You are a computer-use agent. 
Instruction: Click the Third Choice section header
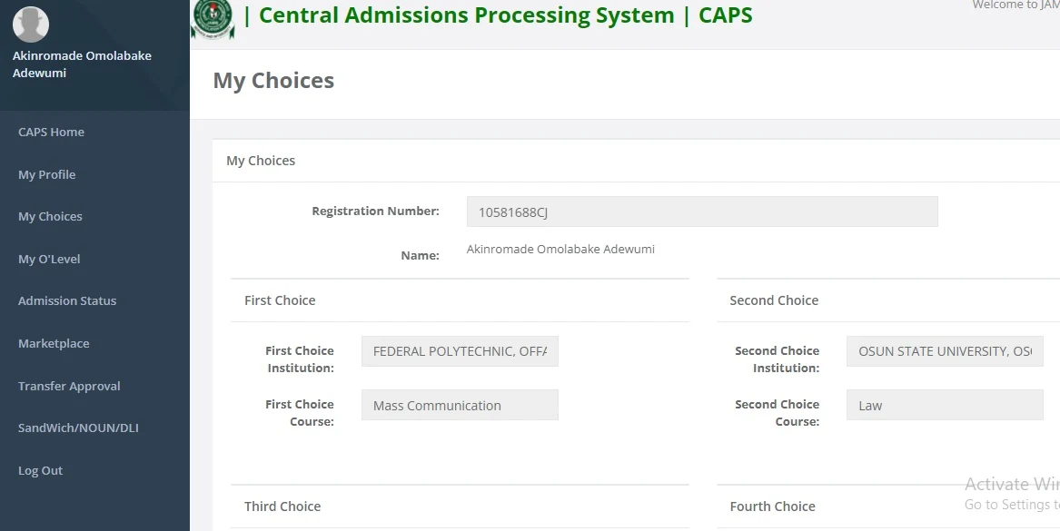[x=282, y=506]
